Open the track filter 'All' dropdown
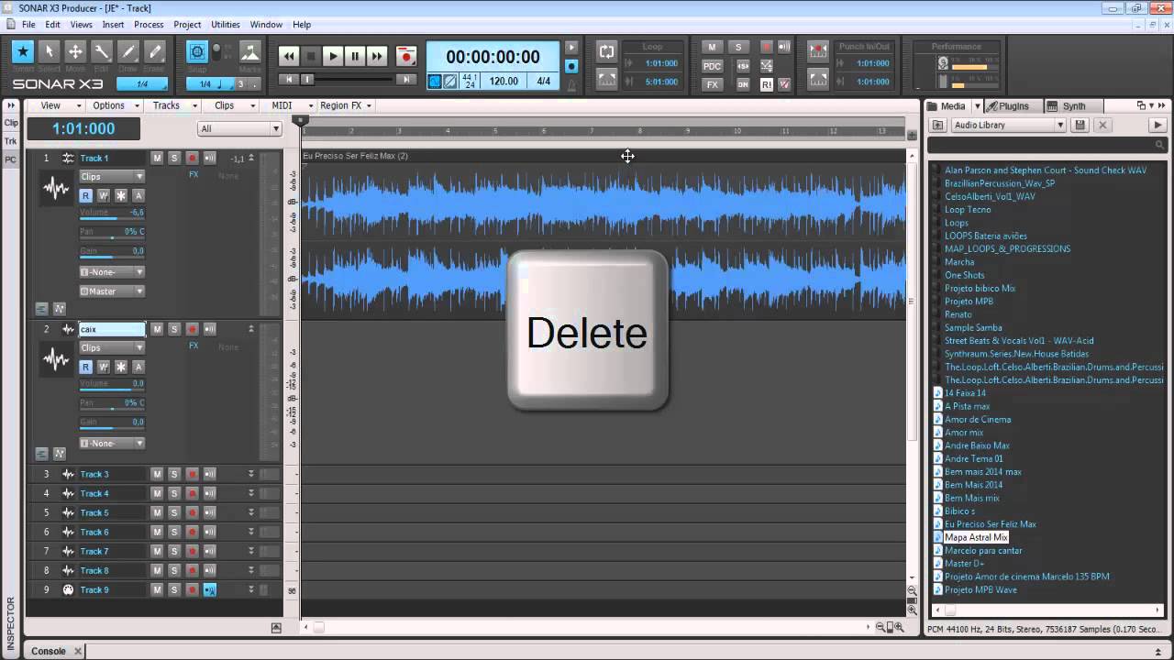This screenshot has height=660, width=1174. 239,129
